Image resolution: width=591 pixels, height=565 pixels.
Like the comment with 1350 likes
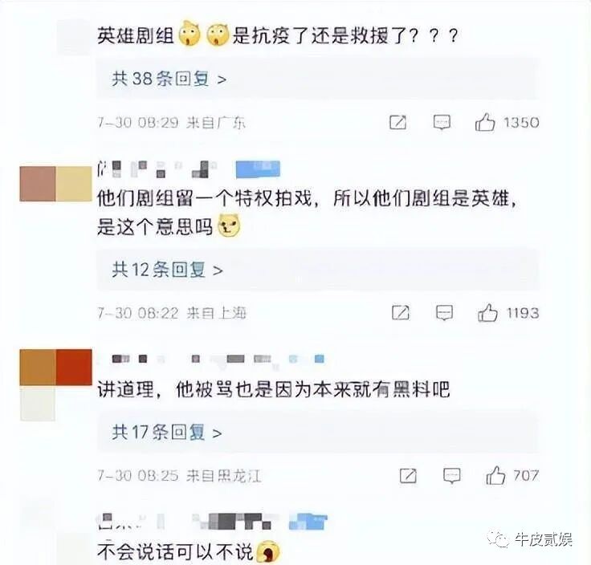(x=485, y=123)
